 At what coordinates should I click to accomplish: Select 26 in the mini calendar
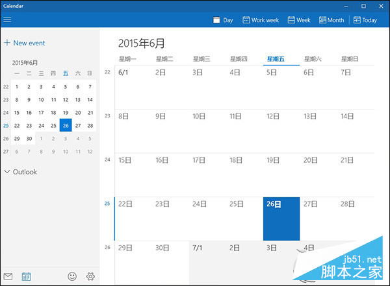(x=66, y=125)
